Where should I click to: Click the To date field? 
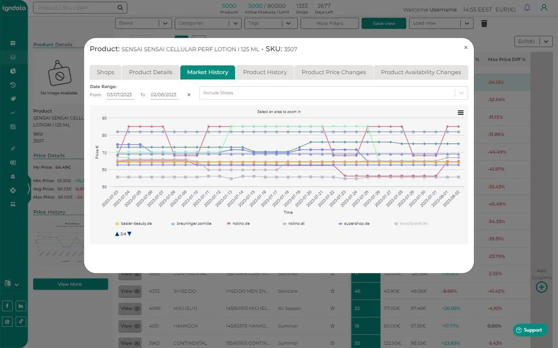(164, 95)
